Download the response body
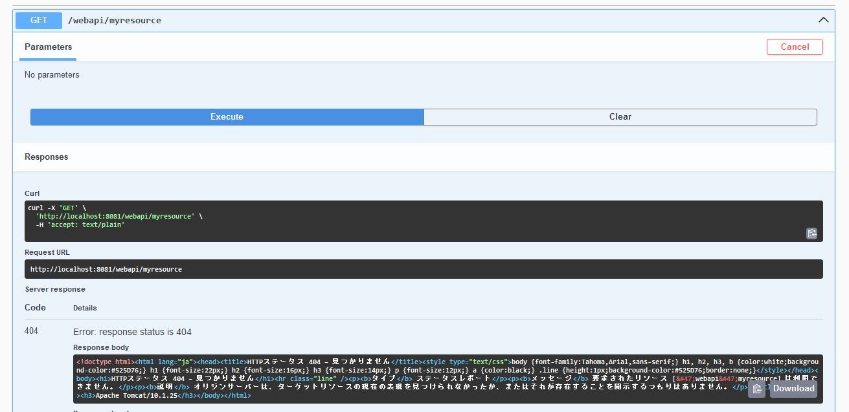Viewport: 849px width, 412px height. click(793, 389)
